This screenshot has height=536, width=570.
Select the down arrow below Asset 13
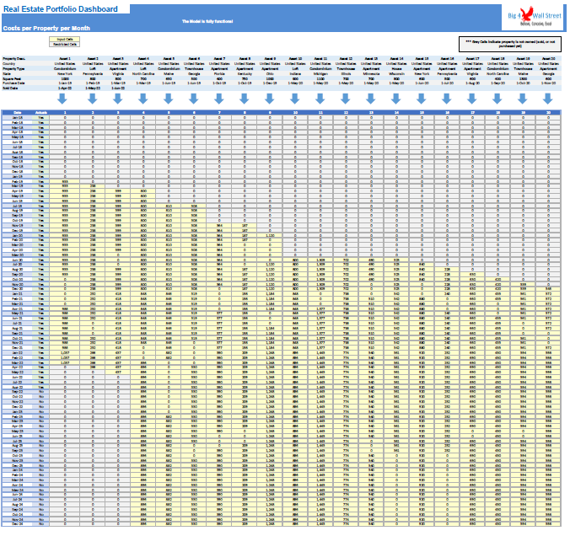click(x=371, y=99)
